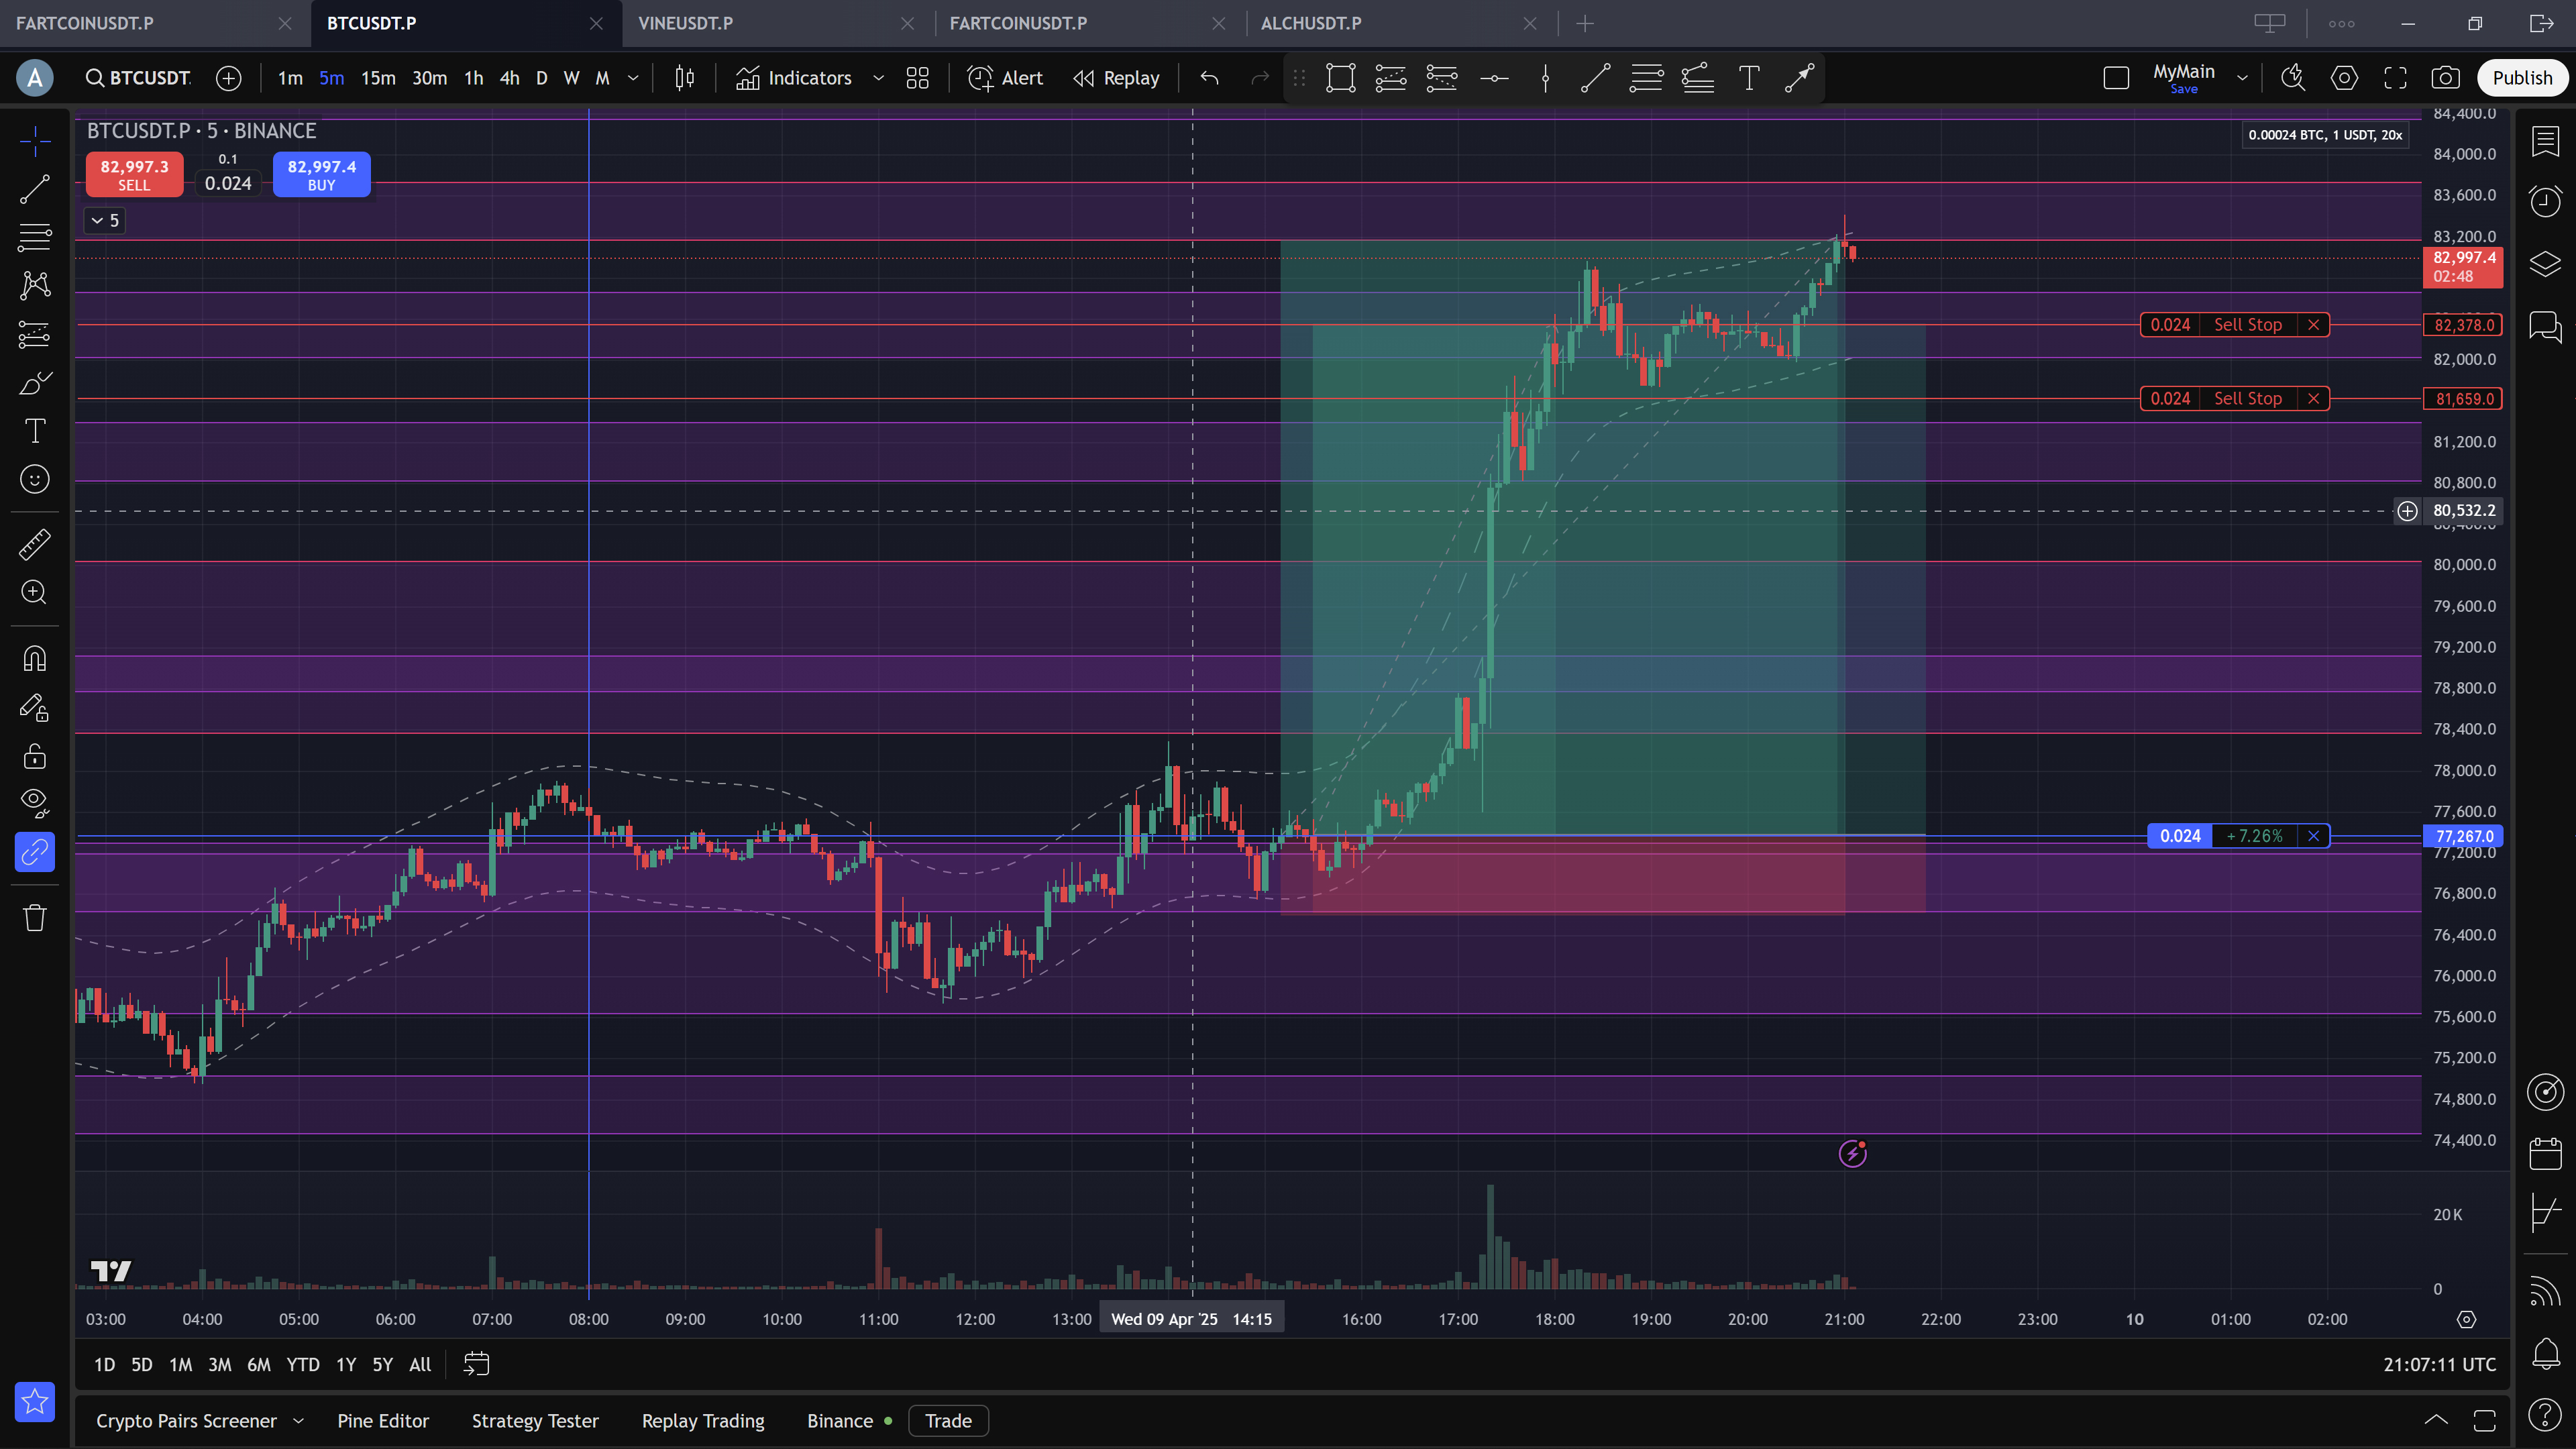Image resolution: width=2576 pixels, height=1449 pixels.
Task: Toggle magnet mode on left toolbar
Action: tap(34, 659)
